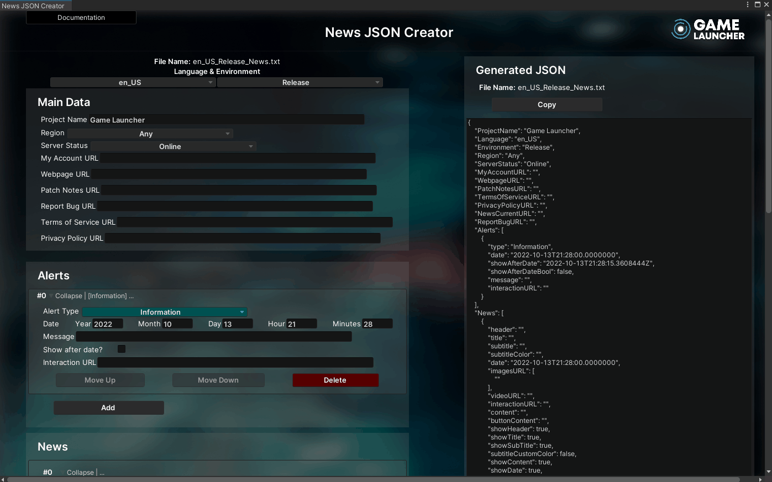Click the vertical scrollbar down arrow
This screenshot has height=482, width=772.
pyautogui.click(x=768, y=472)
